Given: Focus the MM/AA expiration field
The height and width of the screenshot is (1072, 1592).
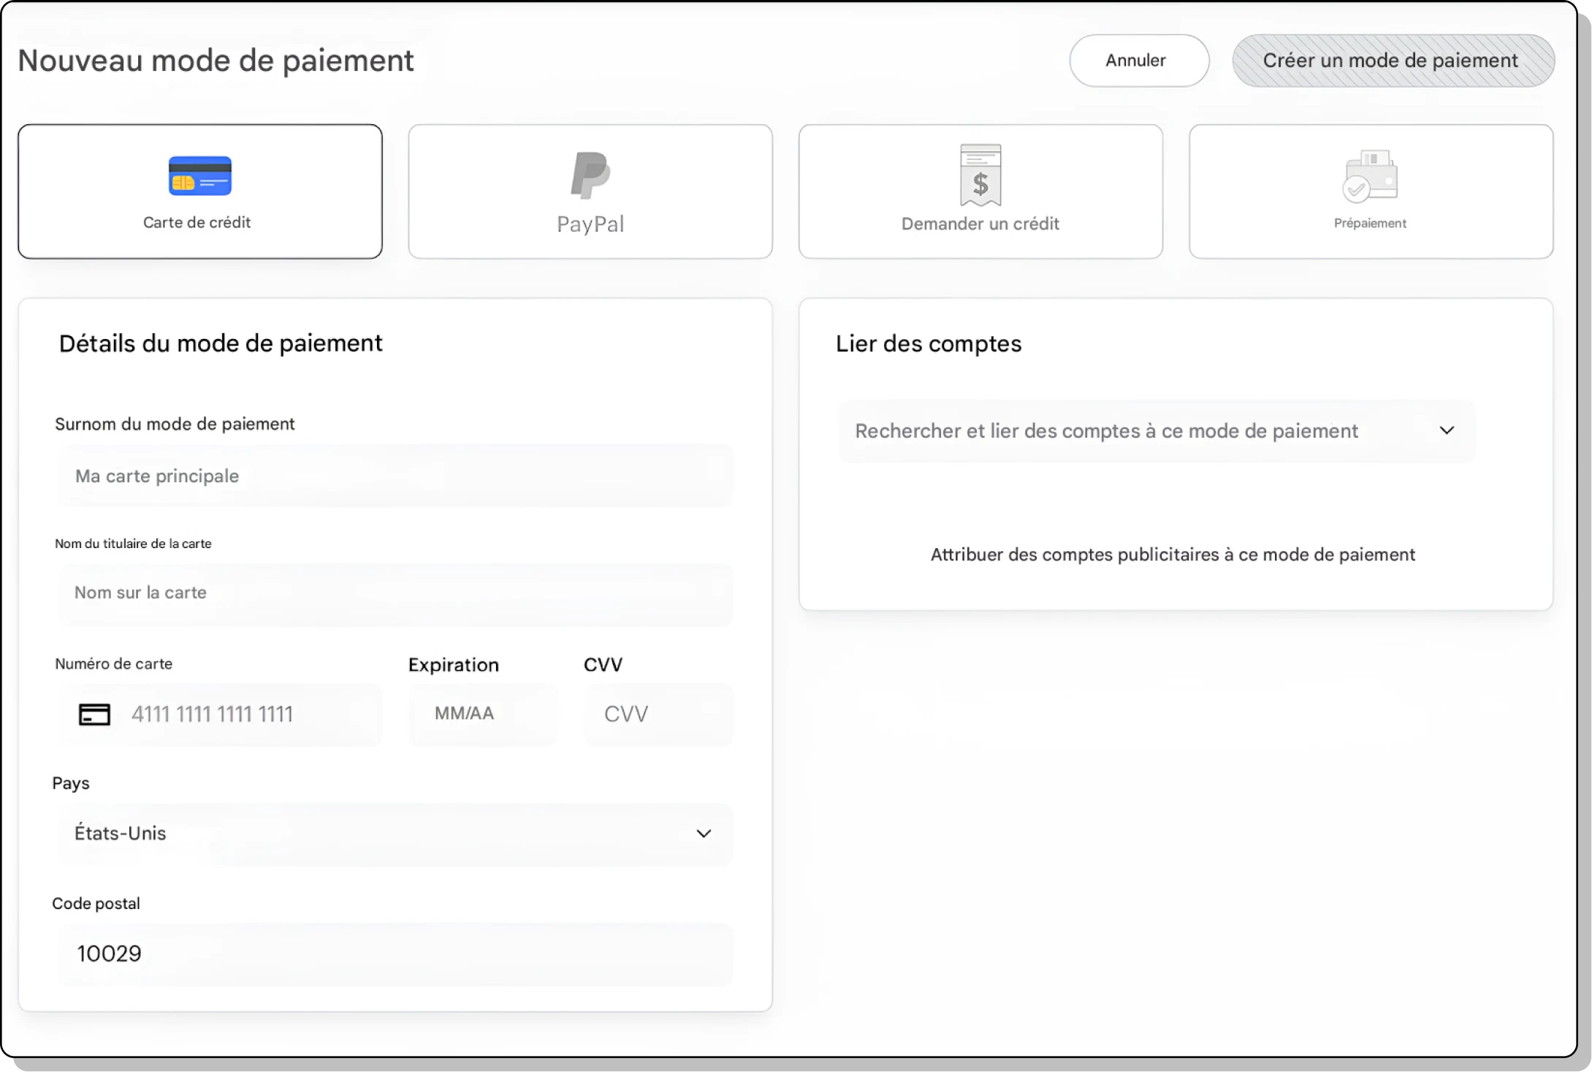Looking at the screenshot, I should (483, 715).
